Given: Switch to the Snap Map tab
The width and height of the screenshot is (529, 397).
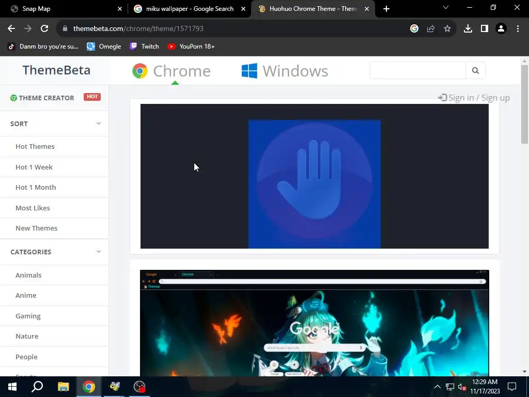Looking at the screenshot, I should [64, 9].
